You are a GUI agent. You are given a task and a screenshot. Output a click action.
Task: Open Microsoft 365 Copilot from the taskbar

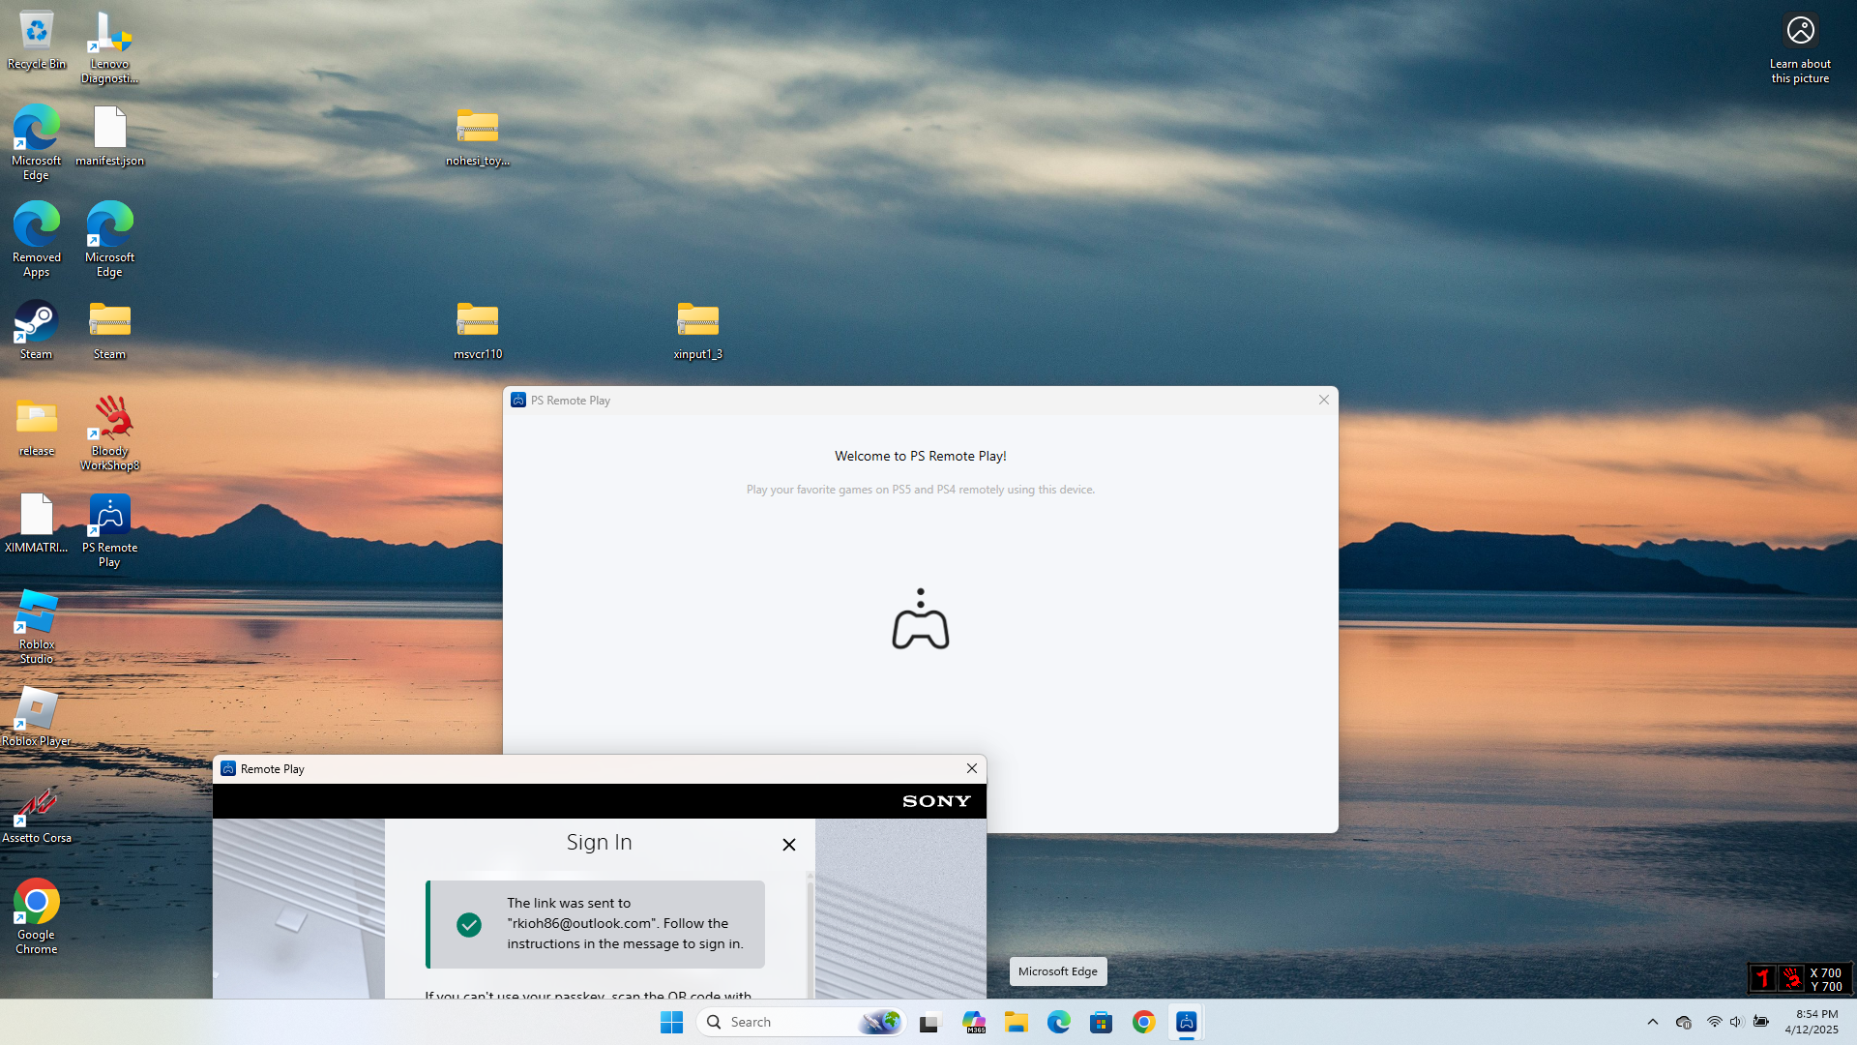(x=974, y=1022)
